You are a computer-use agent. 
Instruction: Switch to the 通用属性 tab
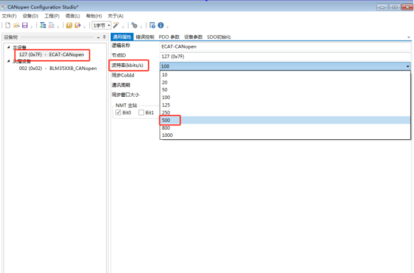pyautogui.click(x=122, y=37)
